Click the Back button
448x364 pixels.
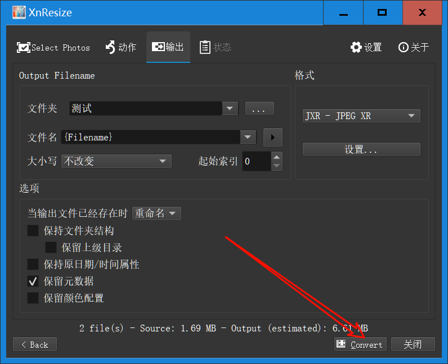(x=35, y=344)
